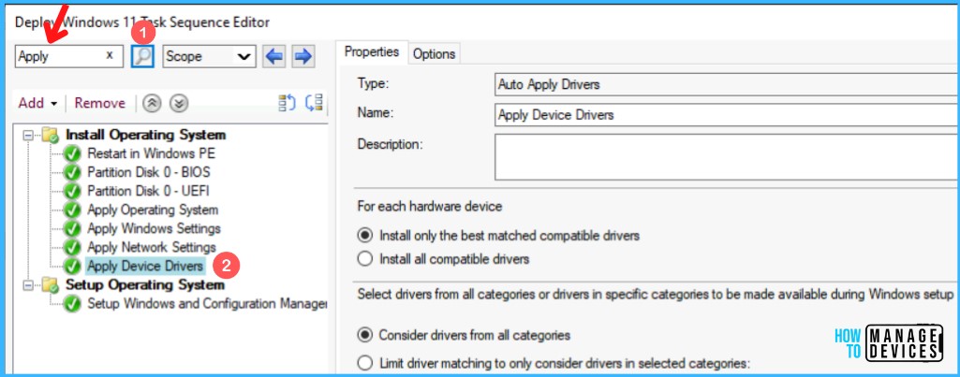960x377 pixels.
Task: Collapse the Install Operating System group
Action: point(28,136)
